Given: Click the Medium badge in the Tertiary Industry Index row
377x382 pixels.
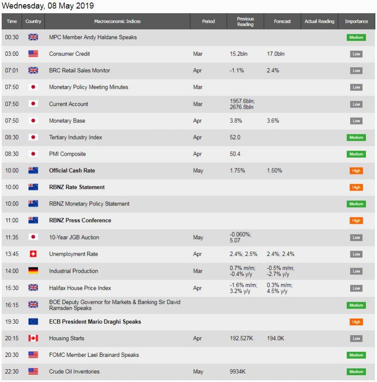Looking at the screenshot, I should point(356,137).
